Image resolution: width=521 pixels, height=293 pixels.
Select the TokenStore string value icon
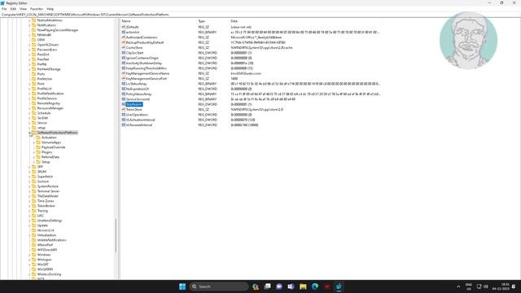(123, 109)
